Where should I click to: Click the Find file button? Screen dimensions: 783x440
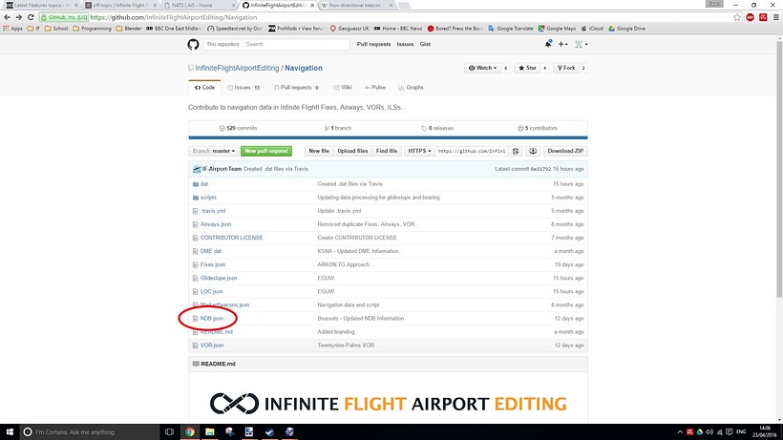click(387, 151)
